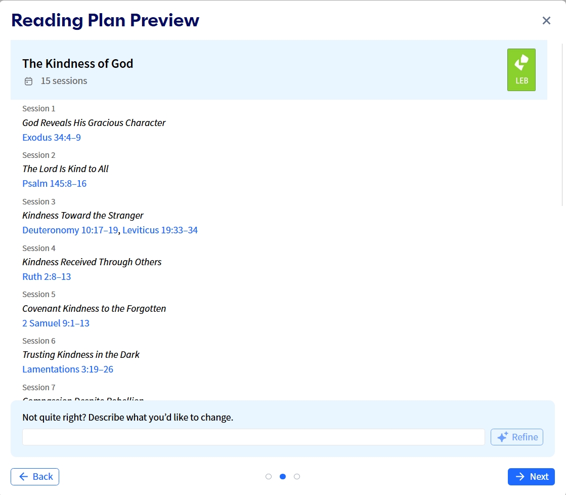Open the Exodus 34:4–9 passage link
The height and width of the screenshot is (495, 566).
tap(52, 138)
